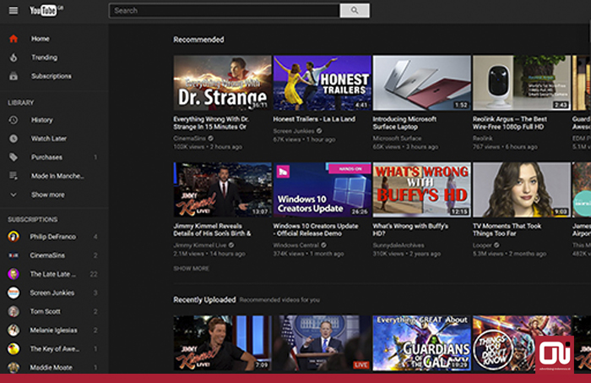Play the Honest Trailers La La Land thumbnail
The height and width of the screenshot is (383, 591).
(322, 83)
